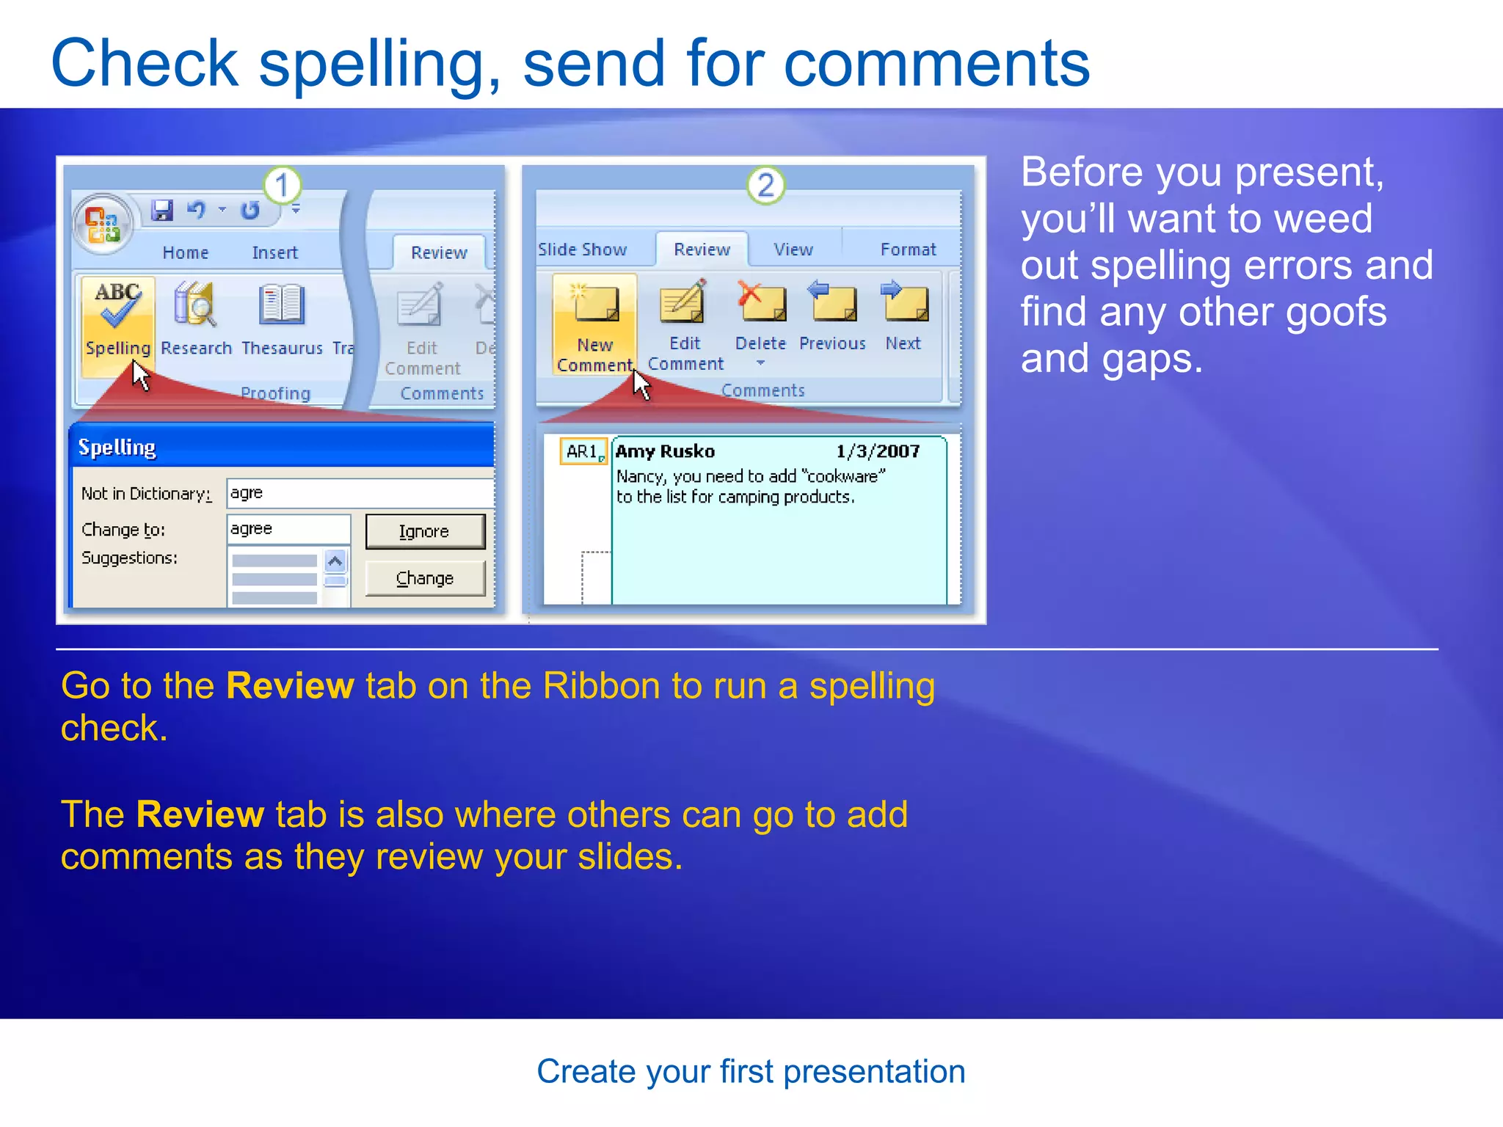Open the Slide Show tab
This screenshot has height=1127, width=1503.
582,249
